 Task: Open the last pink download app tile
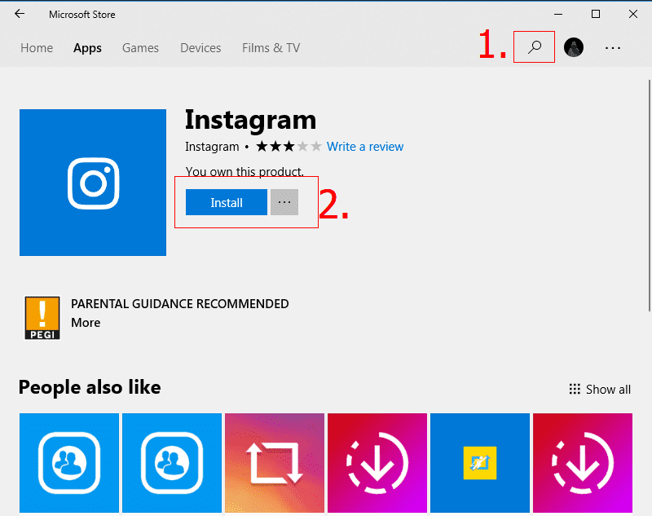point(583,463)
